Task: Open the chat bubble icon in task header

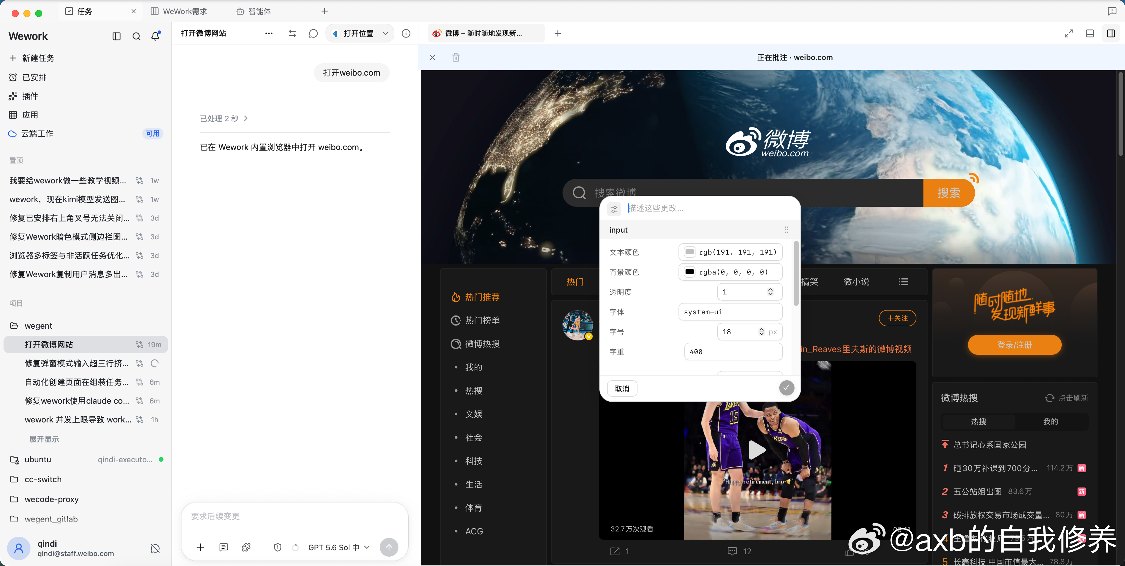Action: 313,33
